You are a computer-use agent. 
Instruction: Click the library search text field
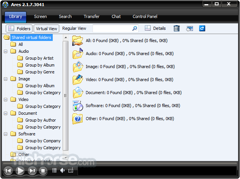112,28
